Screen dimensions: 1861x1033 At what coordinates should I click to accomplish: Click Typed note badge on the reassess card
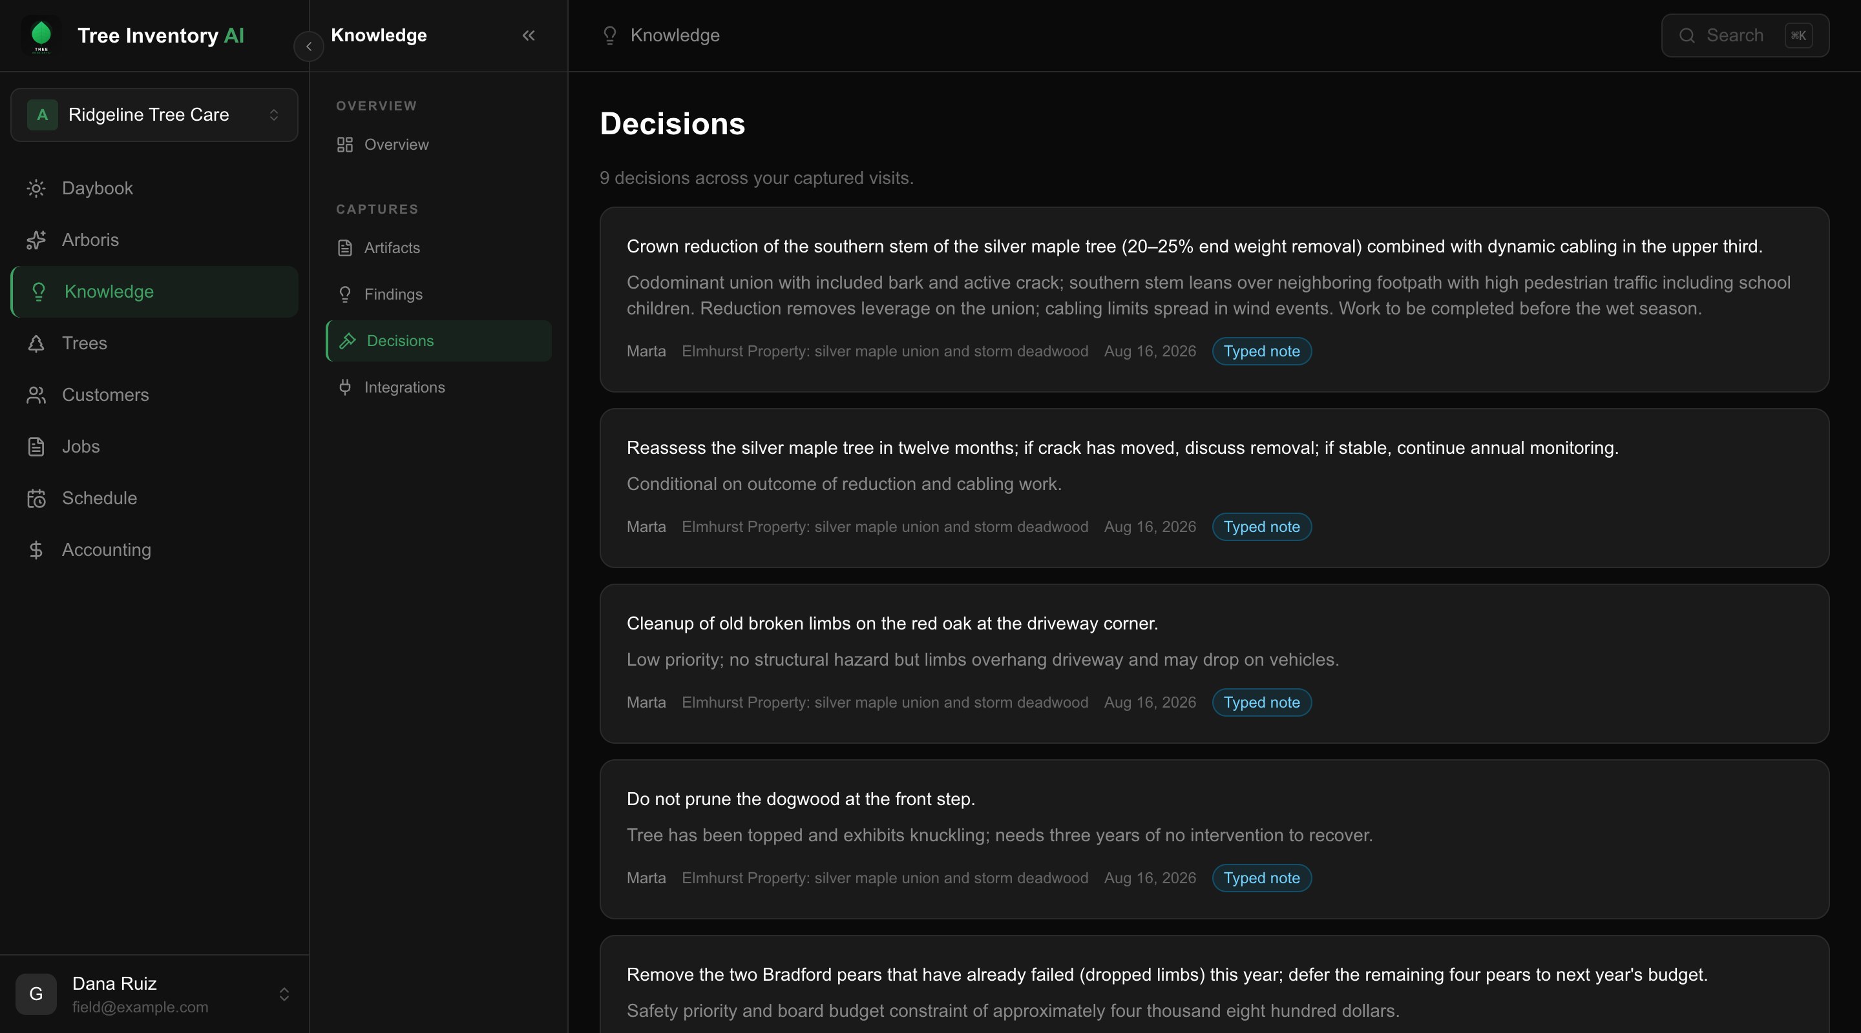(1261, 527)
